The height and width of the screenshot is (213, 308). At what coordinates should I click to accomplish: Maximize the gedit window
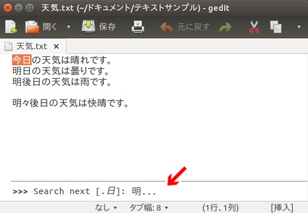coord(30,8)
